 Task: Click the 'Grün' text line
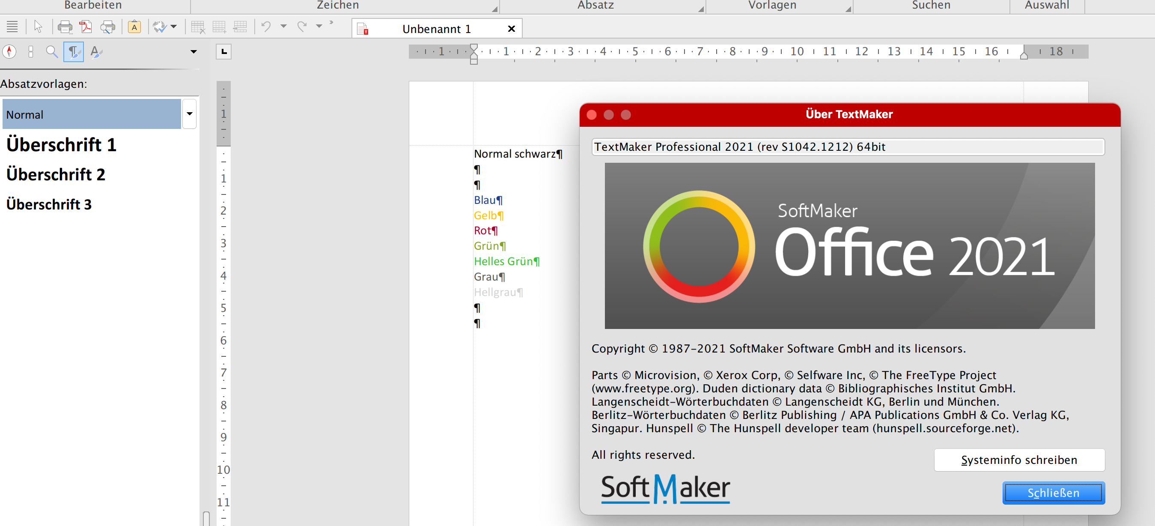[490, 245]
